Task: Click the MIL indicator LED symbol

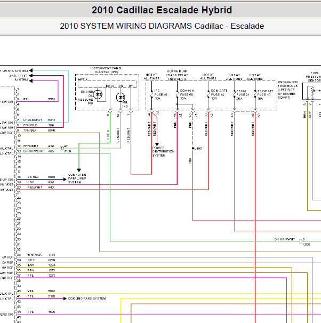Action: [x=121, y=97]
